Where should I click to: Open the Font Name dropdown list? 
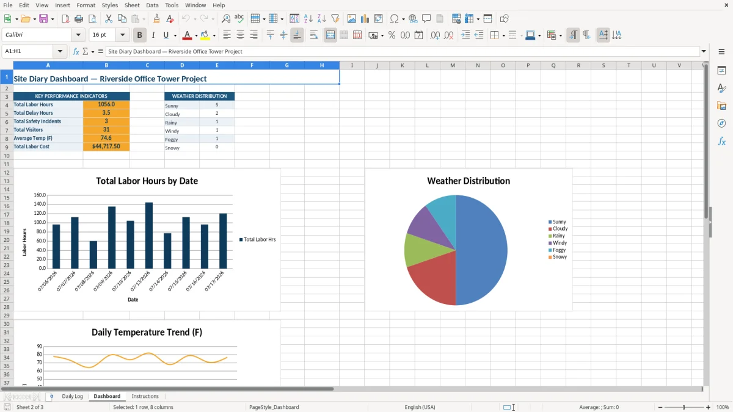tap(78, 35)
